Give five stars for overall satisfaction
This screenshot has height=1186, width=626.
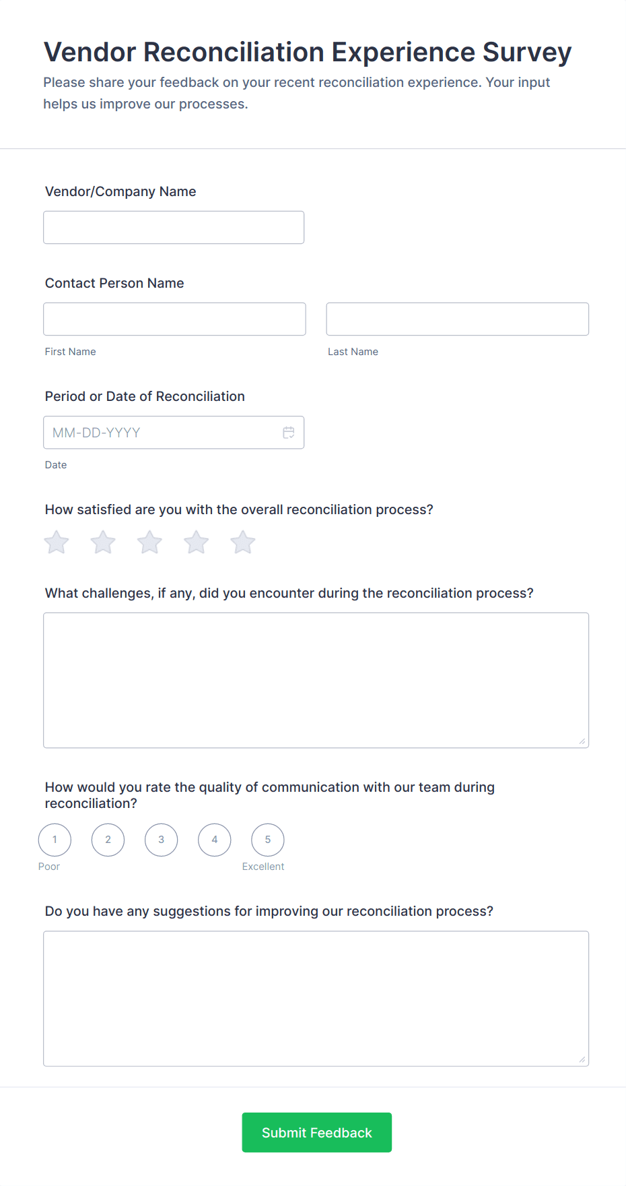click(242, 542)
